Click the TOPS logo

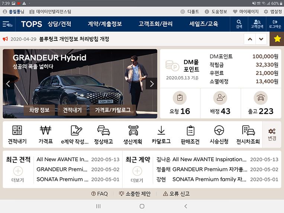tap(32, 24)
